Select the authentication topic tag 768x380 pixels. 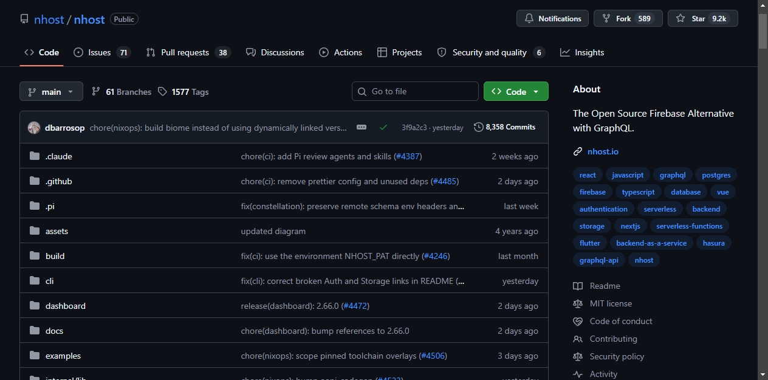pyautogui.click(x=603, y=209)
